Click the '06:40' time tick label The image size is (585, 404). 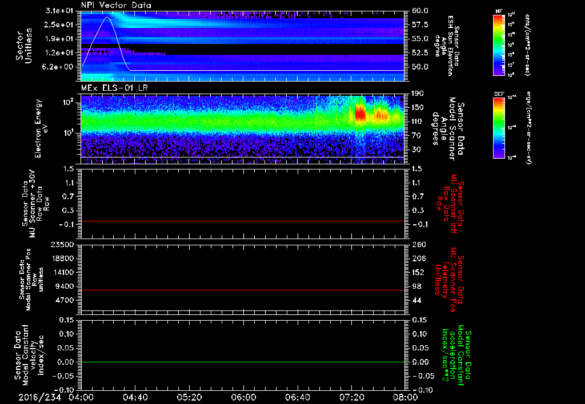point(297,397)
